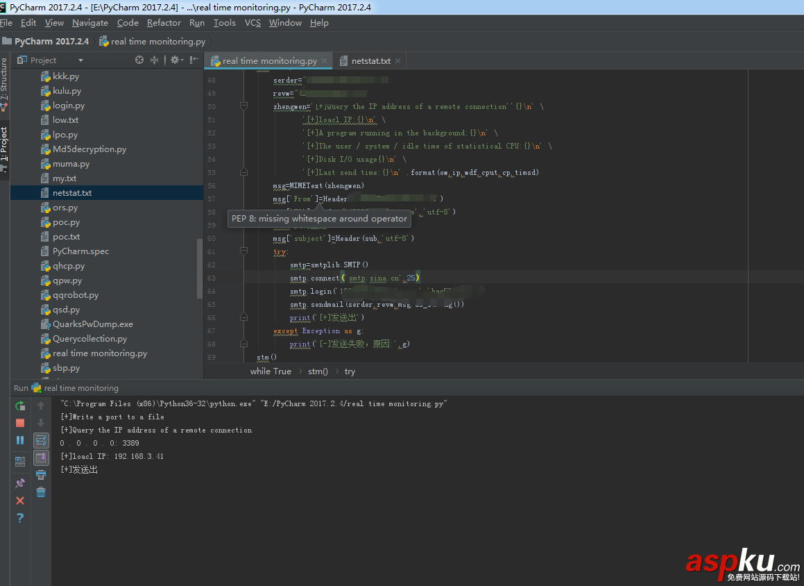Screen dimensions: 804x586
Task: Open the View menu
Action: click(x=54, y=23)
